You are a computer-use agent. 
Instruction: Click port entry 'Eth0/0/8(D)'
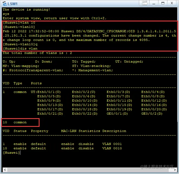(x=153, y=96)
